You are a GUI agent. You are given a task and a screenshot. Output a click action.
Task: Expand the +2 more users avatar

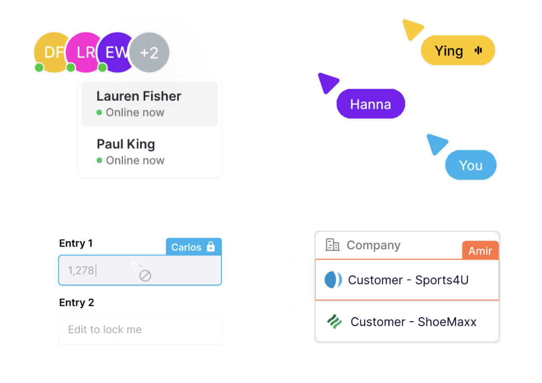149,53
